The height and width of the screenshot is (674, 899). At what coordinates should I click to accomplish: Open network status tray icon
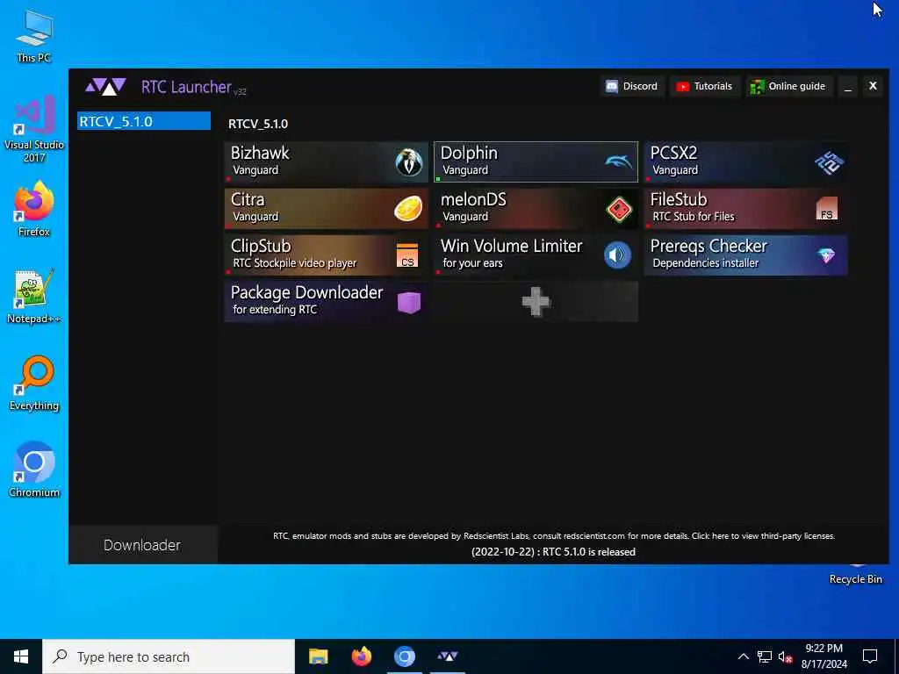pos(764,656)
